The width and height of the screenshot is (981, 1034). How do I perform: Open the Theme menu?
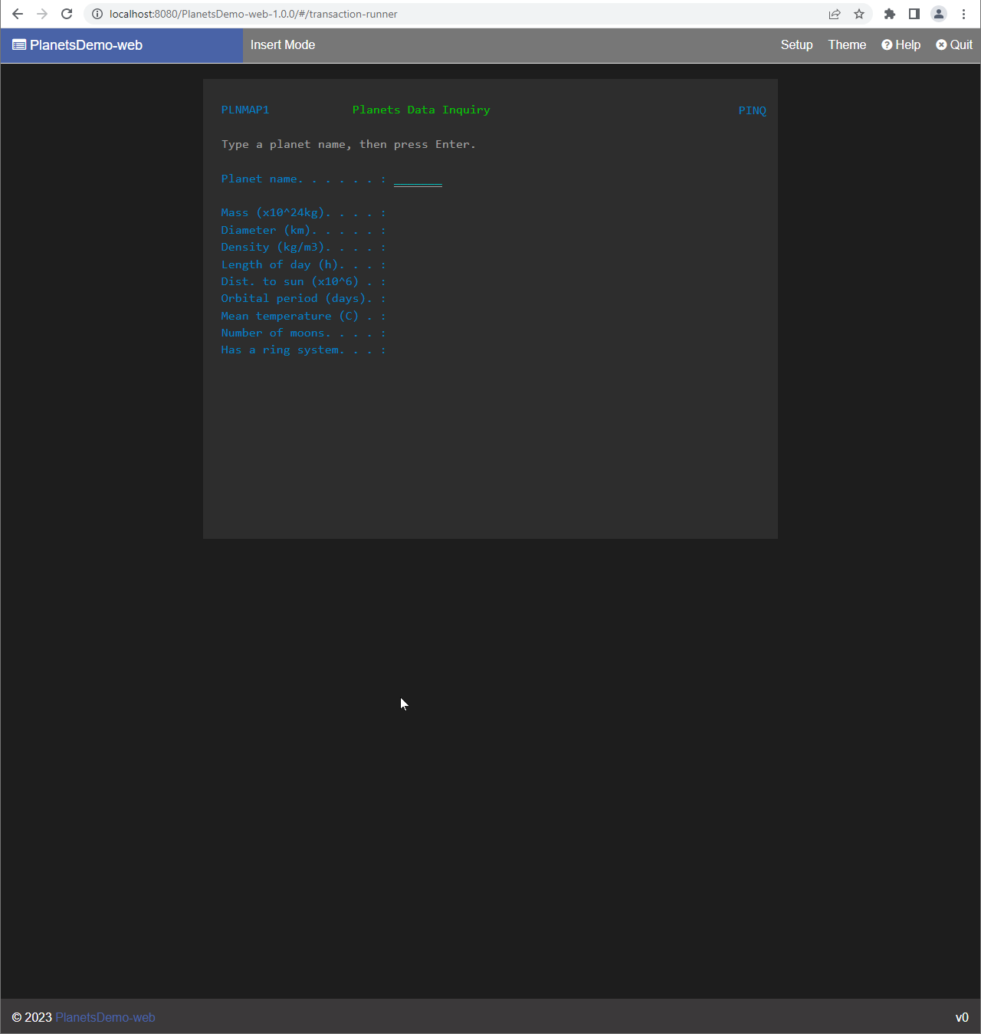(x=847, y=45)
